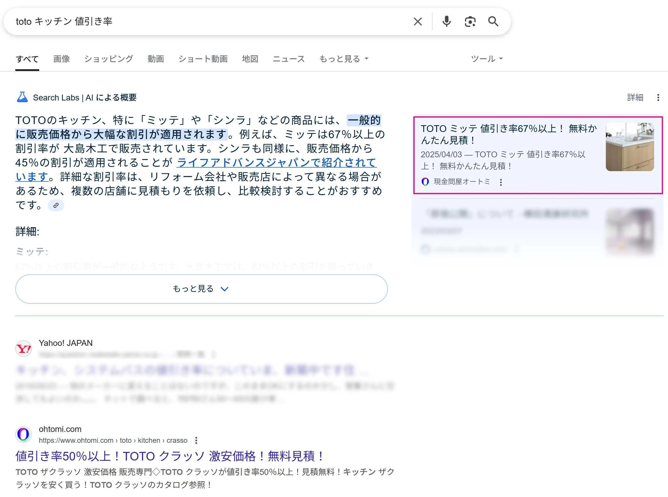The height and width of the screenshot is (497, 668).
Task: Open TOTO ミッテ 値引き率67%以上 source card
Action: point(538,155)
